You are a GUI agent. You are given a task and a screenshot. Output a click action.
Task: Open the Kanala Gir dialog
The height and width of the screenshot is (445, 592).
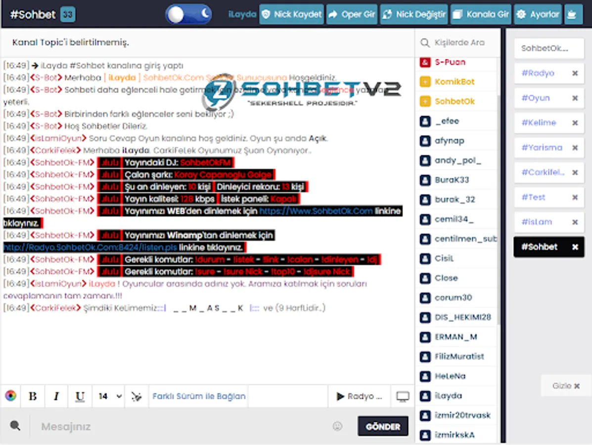[x=481, y=14]
